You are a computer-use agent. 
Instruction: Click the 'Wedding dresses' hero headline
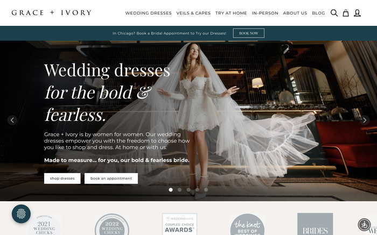(107, 70)
